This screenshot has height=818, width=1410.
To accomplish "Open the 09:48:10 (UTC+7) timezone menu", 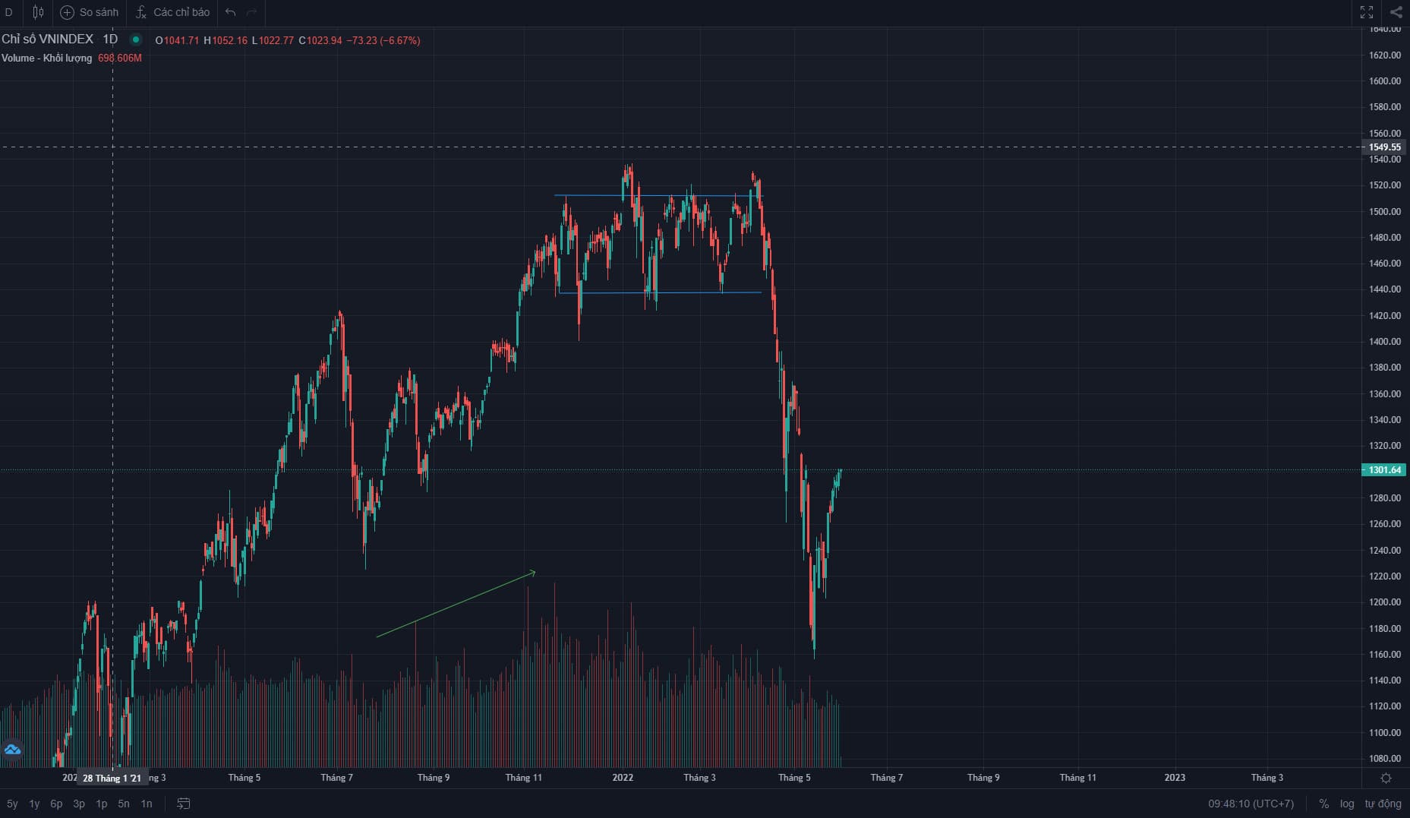I will [x=1251, y=803].
